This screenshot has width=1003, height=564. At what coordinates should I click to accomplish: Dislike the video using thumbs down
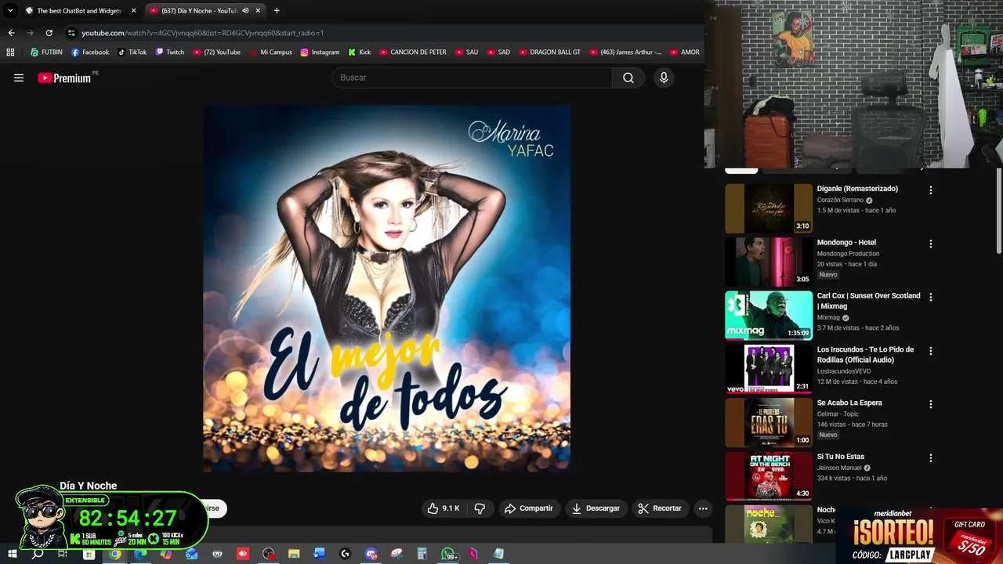480,508
